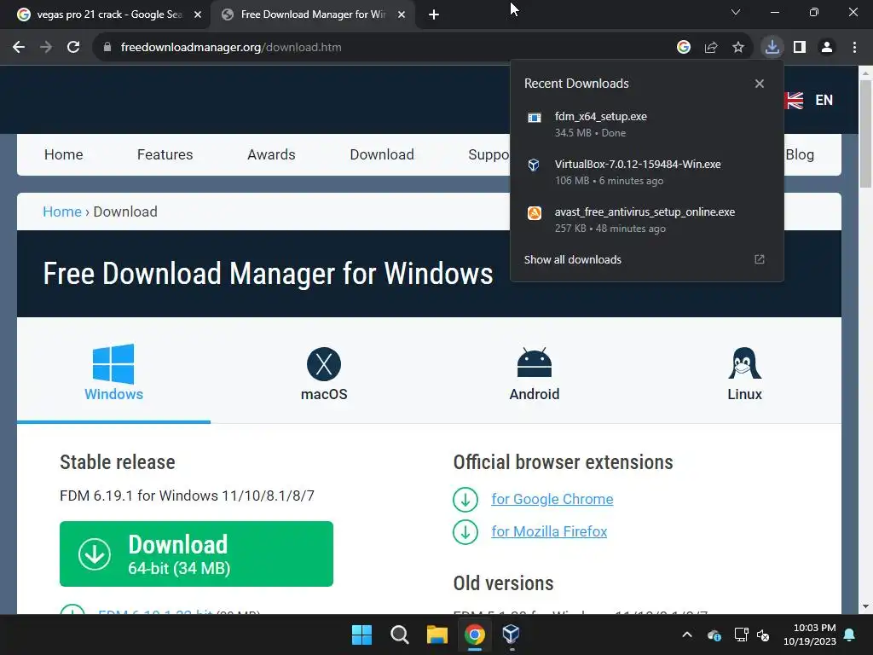Open the Download menu item
The image size is (873, 655).
pyautogui.click(x=382, y=155)
